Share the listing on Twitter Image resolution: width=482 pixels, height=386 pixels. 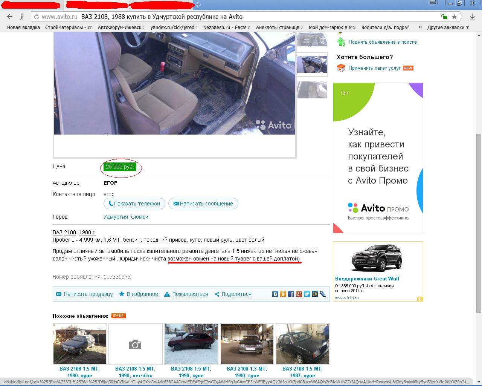(307, 294)
